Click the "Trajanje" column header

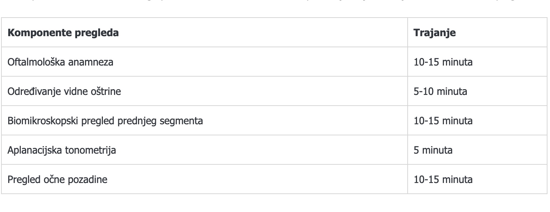pos(435,33)
